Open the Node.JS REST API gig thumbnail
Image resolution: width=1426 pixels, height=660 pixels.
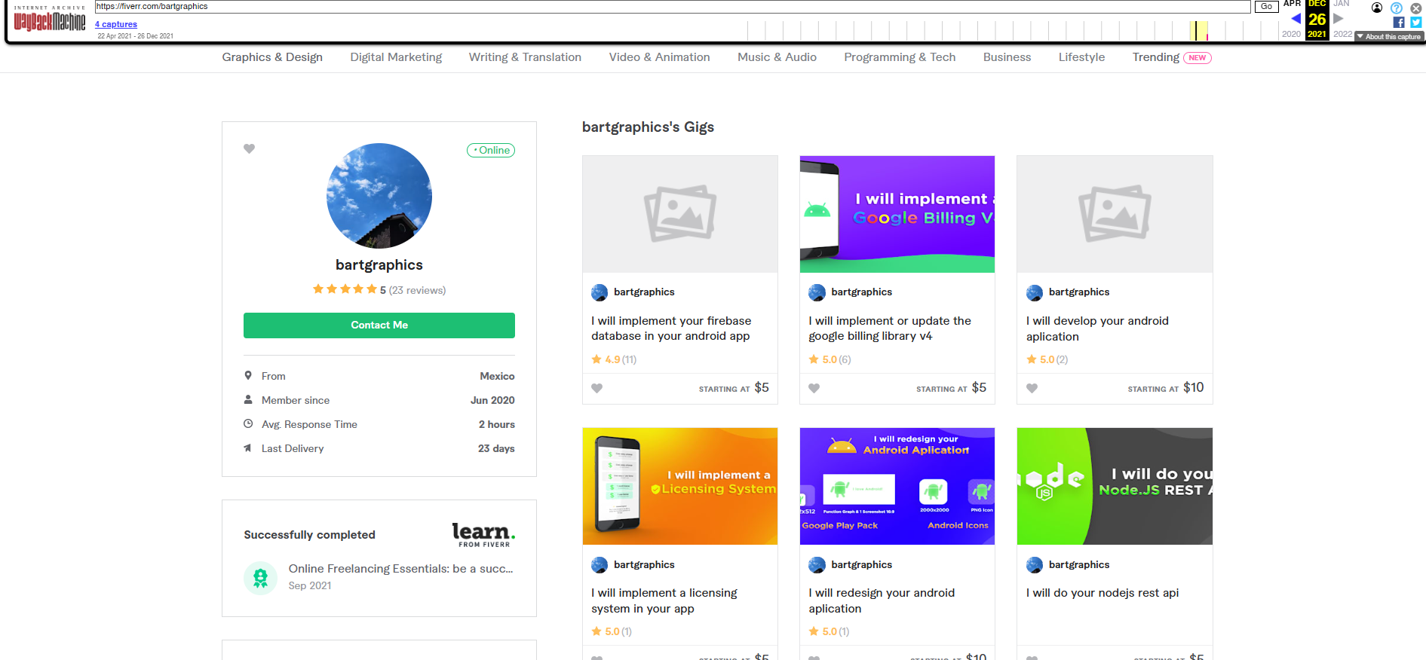[x=1115, y=487]
